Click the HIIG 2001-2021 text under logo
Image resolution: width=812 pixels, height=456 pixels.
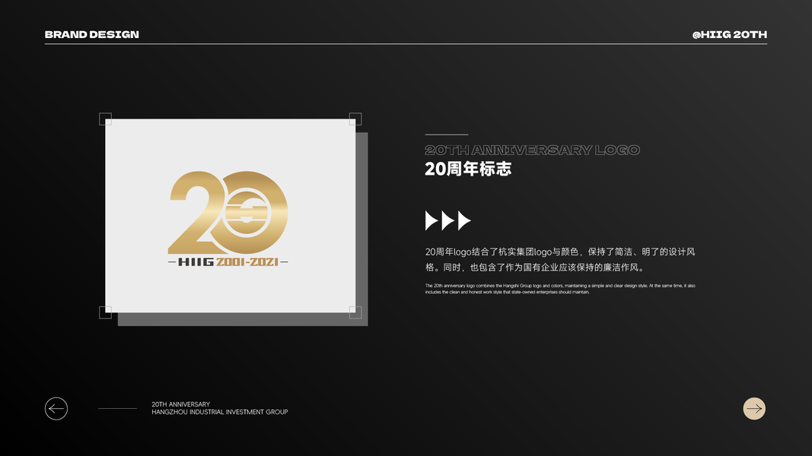coord(228,262)
